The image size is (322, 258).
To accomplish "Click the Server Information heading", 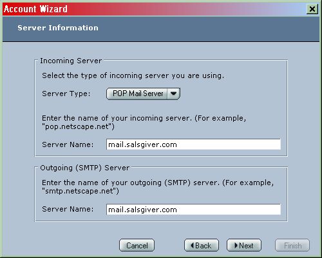I will tap(58, 28).
